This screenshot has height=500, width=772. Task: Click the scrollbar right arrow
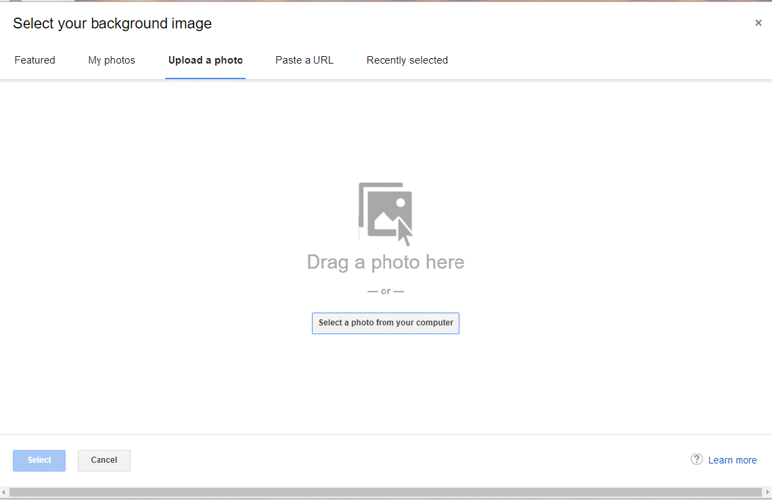[x=767, y=492]
